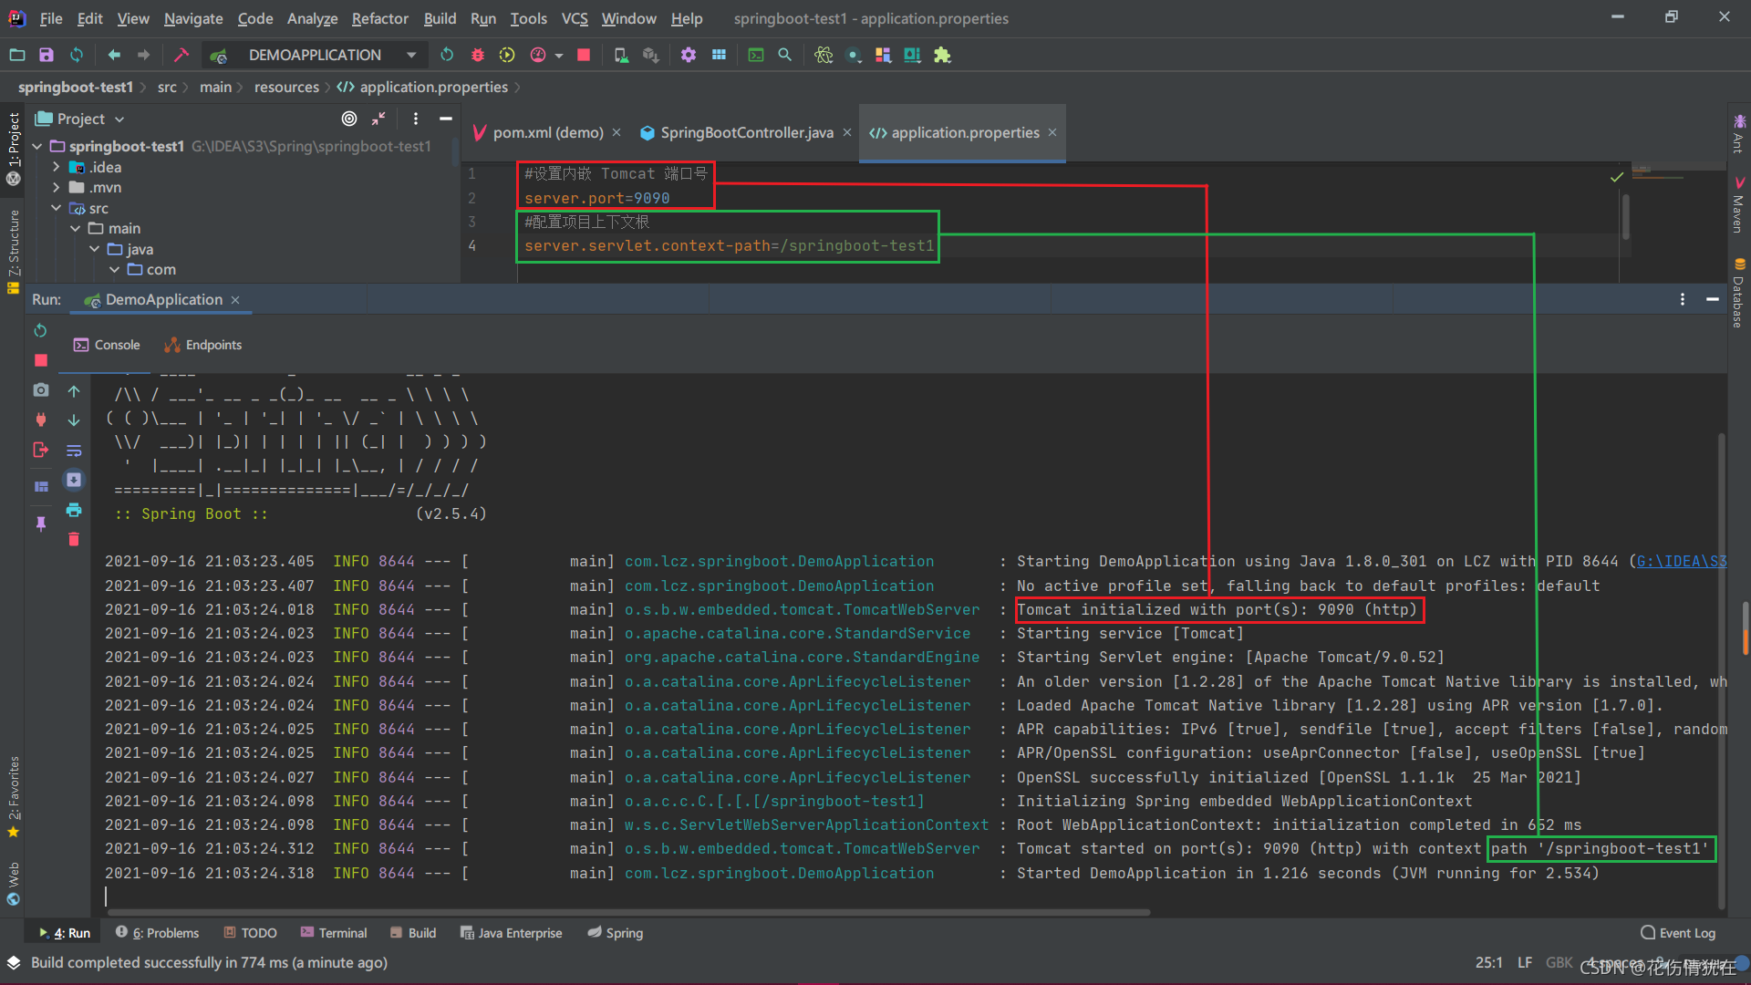
Task: Click the print console output icon
Action: [x=74, y=510]
